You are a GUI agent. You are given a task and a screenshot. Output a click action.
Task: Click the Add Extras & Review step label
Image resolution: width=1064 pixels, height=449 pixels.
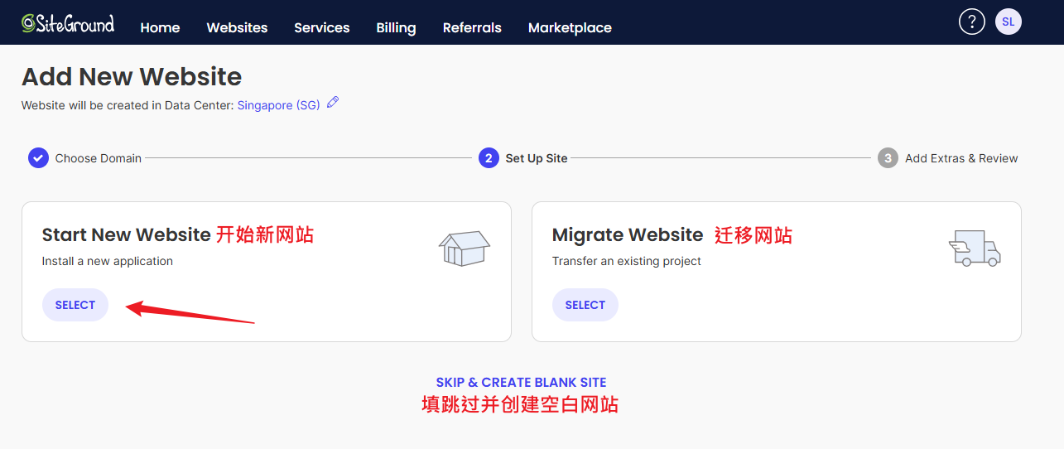(x=961, y=158)
